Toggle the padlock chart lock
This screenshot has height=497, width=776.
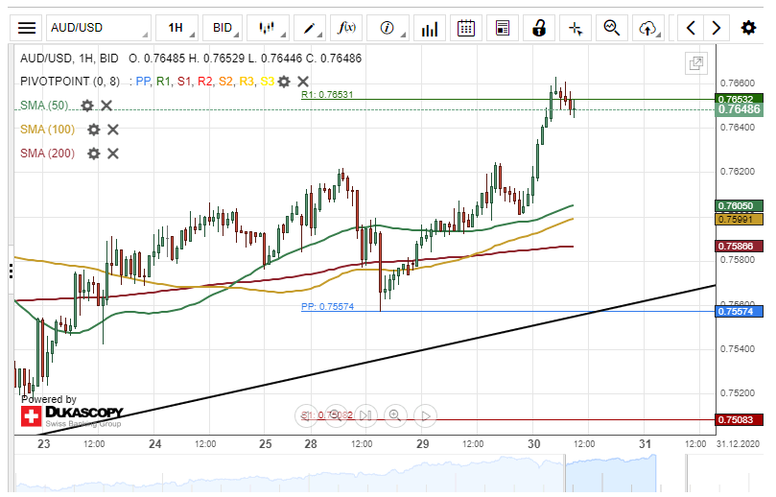(540, 28)
